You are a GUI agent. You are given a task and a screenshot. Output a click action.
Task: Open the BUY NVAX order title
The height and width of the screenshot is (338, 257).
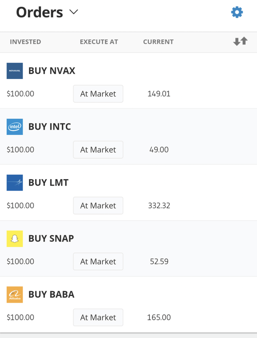[52, 71]
